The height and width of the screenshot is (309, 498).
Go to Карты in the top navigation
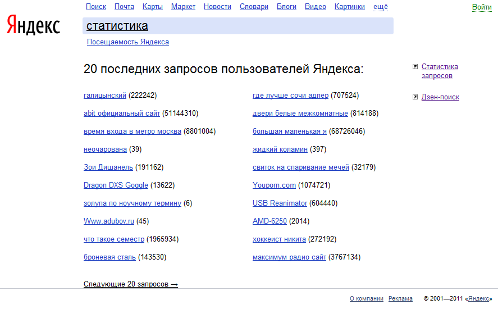click(x=153, y=7)
